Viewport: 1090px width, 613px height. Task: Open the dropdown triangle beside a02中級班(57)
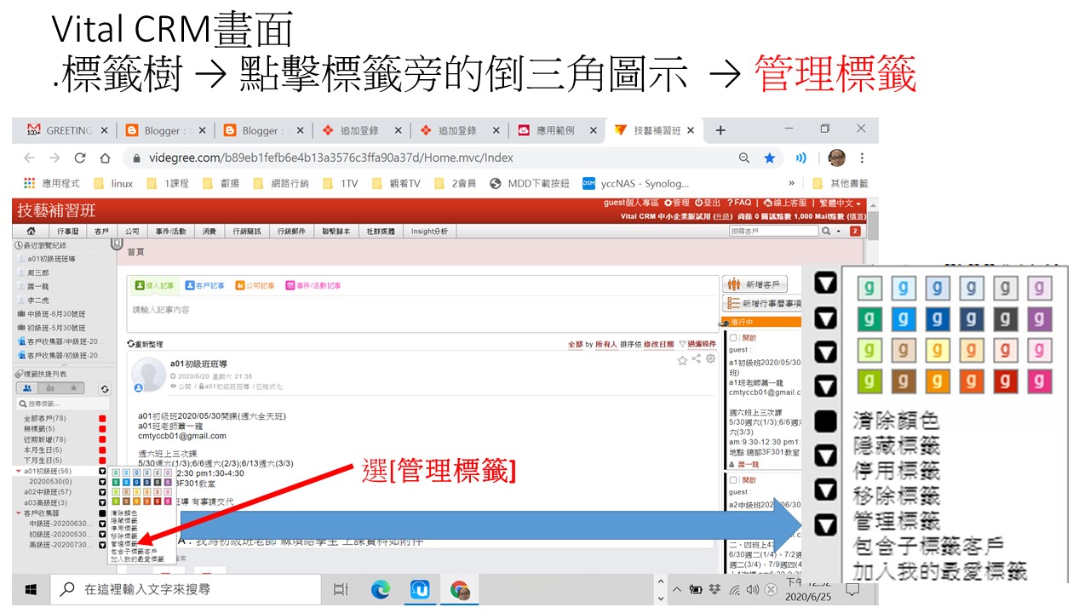(102, 492)
